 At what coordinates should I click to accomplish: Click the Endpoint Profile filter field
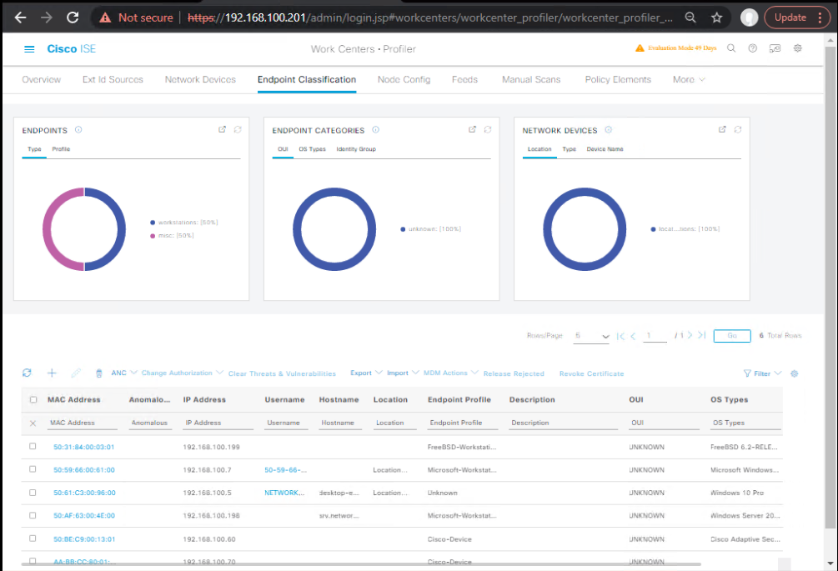(463, 423)
